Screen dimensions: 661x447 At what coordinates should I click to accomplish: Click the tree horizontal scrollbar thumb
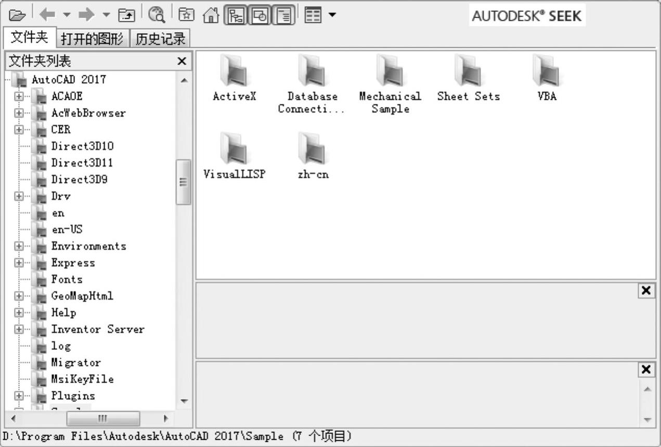(x=103, y=418)
